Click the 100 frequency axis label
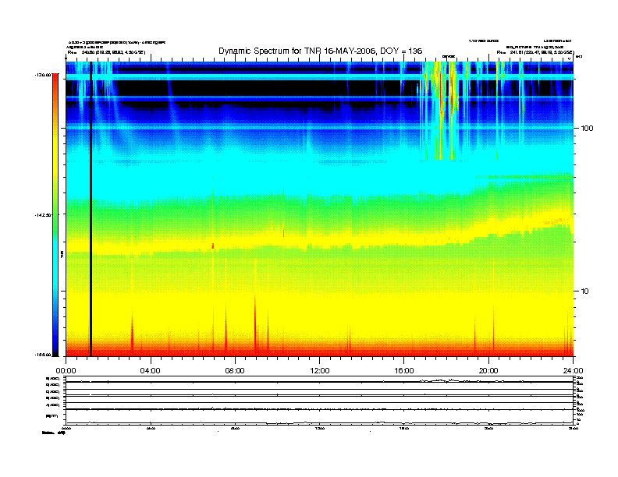618x477 pixels. point(587,129)
